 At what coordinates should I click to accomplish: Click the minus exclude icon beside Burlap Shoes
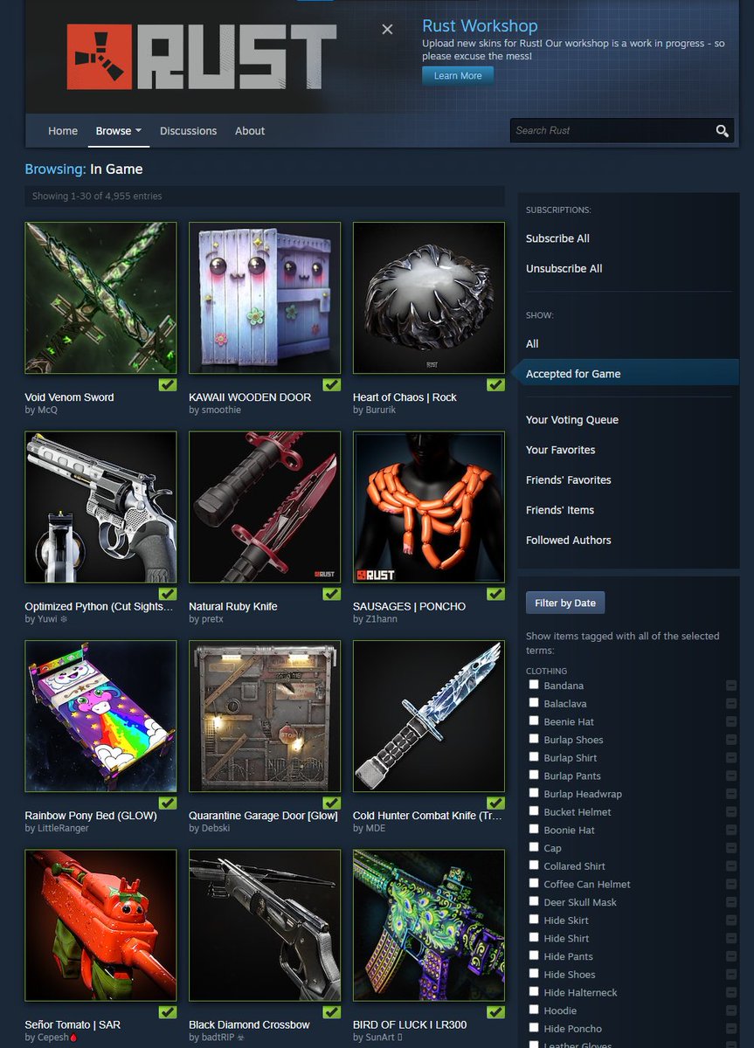pyautogui.click(x=731, y=740)
